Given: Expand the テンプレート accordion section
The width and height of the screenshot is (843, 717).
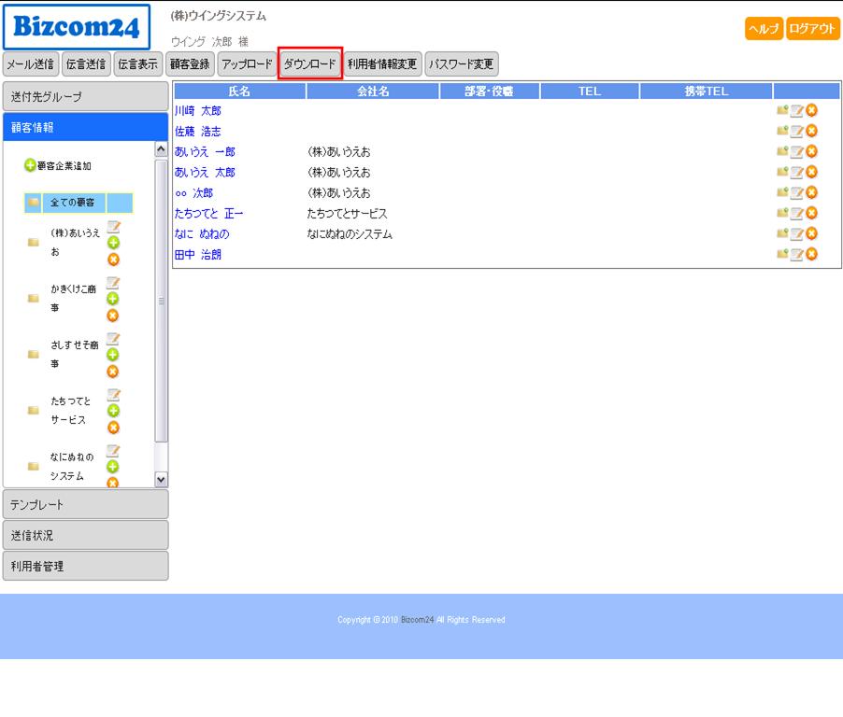Looking at the screenshot, I should pos(85,504).
